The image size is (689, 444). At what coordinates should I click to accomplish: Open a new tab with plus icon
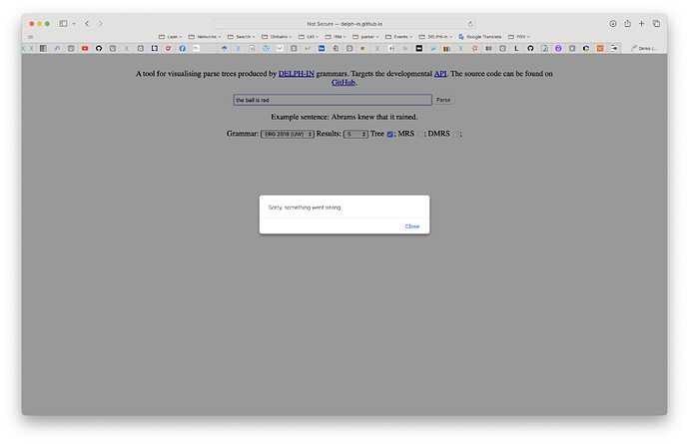click(x=641, y=24)
